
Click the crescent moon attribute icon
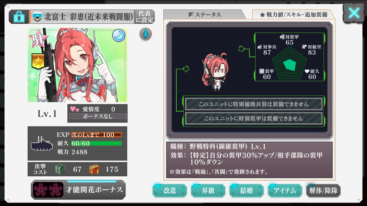(119, 35)
